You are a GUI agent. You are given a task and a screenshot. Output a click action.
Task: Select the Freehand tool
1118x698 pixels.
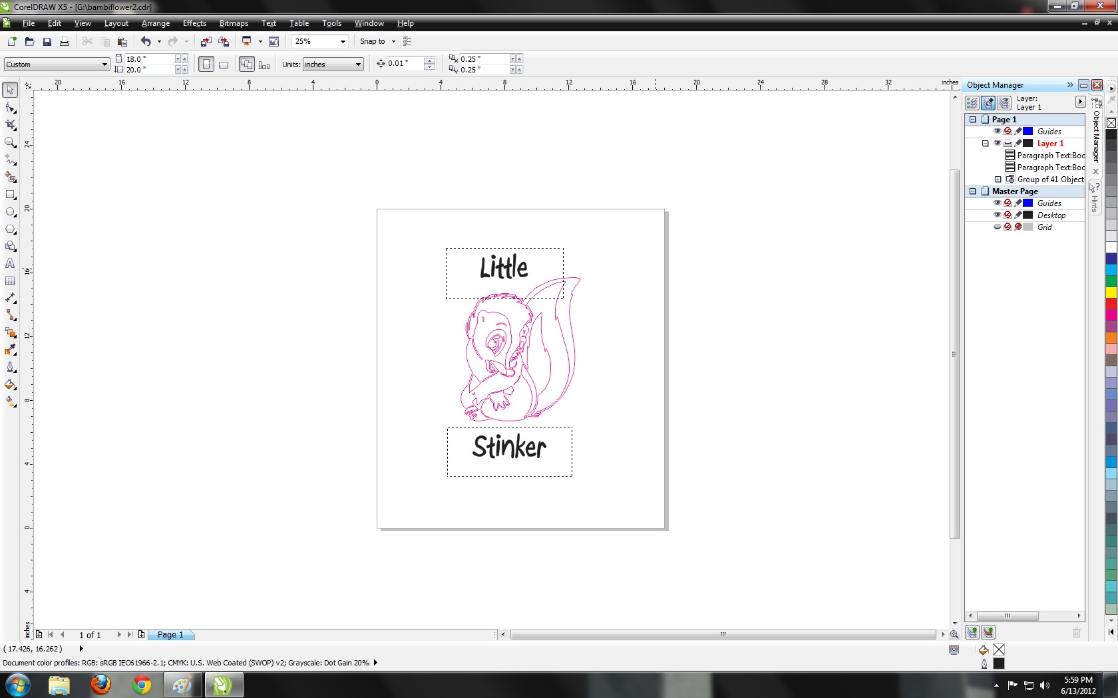pyautogui.click(x=10, y=160)
